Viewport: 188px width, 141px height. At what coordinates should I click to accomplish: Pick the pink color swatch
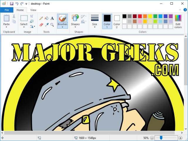140,21
